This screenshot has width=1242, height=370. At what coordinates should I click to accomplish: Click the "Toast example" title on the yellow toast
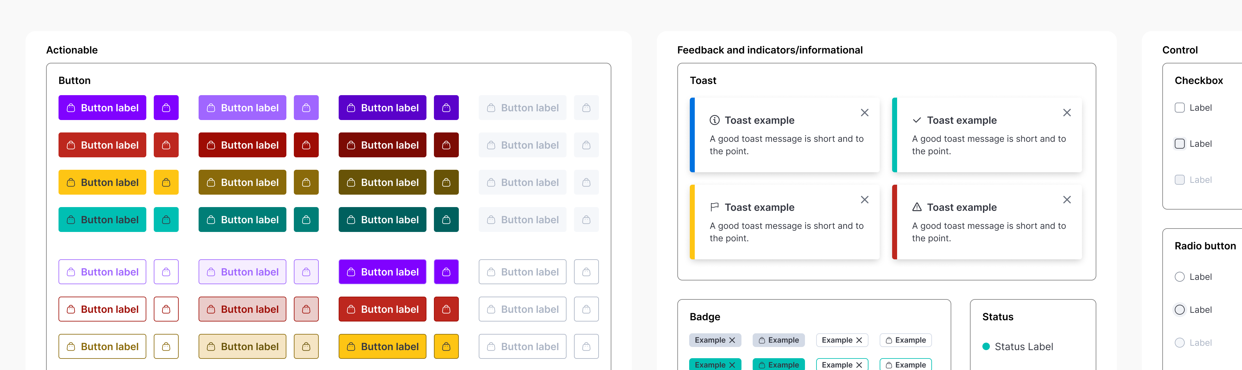pos(760,208)
